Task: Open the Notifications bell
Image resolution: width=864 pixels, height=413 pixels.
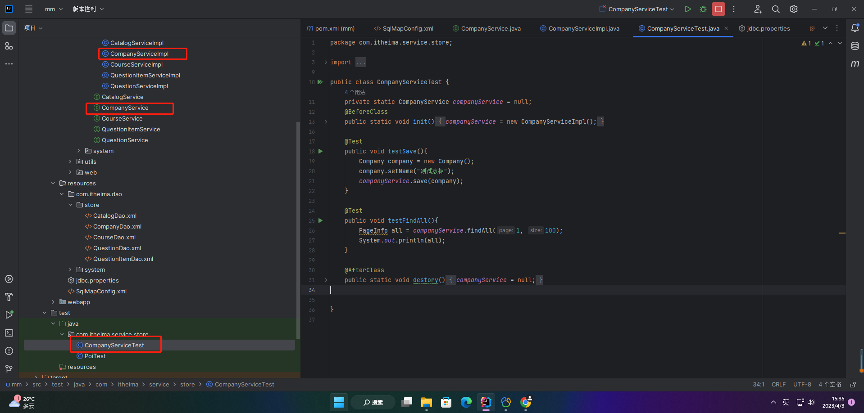Action: 855,28
